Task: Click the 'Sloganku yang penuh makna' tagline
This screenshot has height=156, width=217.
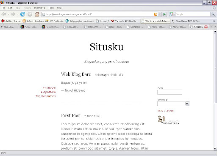Action: coord(106,61)
